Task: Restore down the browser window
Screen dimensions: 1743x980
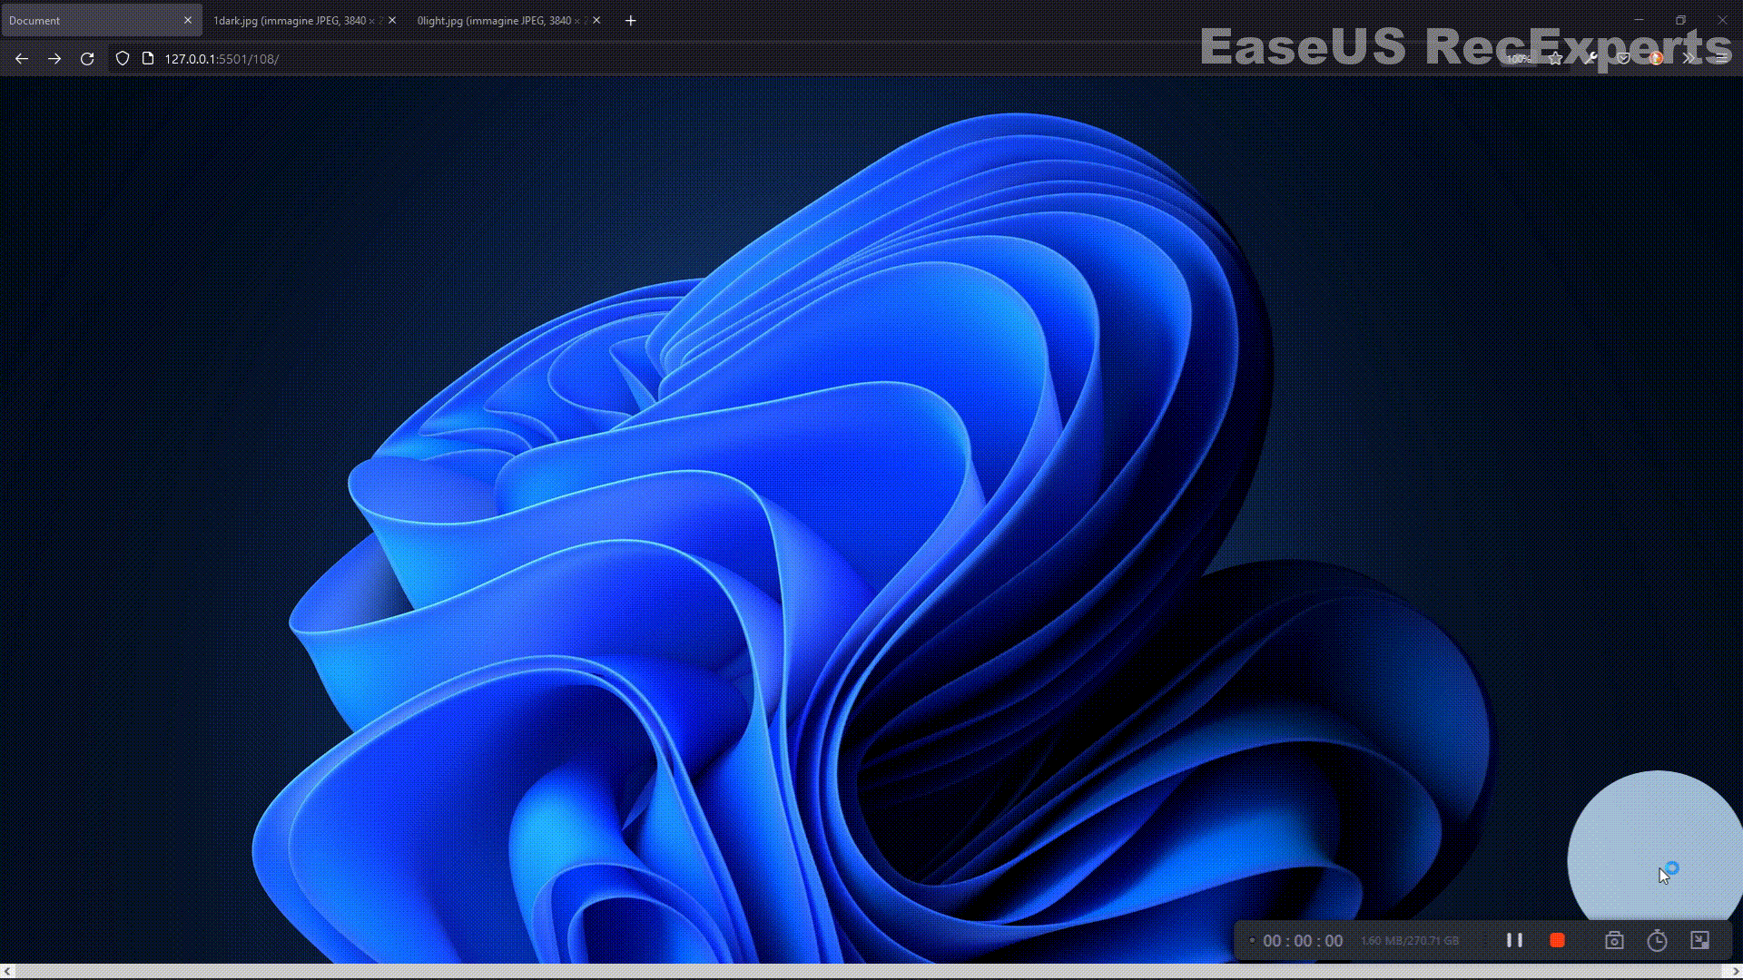Action: (1680, 20)
